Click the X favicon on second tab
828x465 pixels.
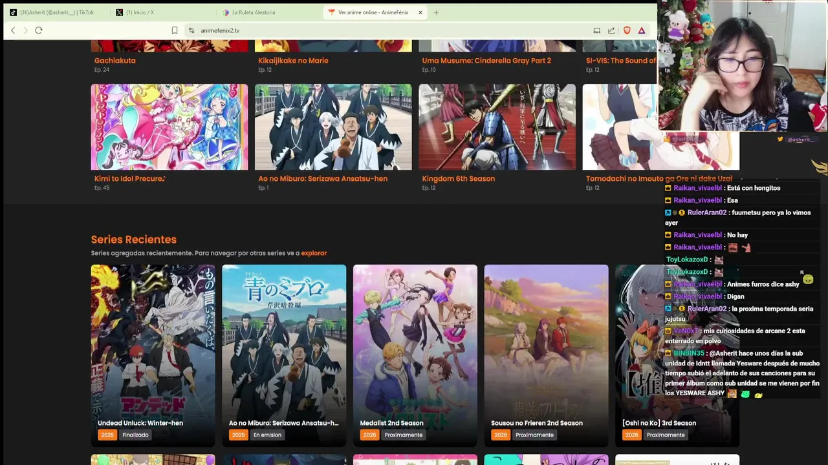(x=120, y=12)
